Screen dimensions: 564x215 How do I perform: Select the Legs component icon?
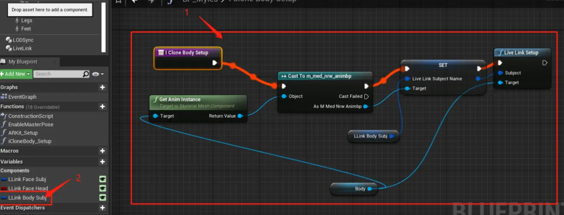pos(17,21)
